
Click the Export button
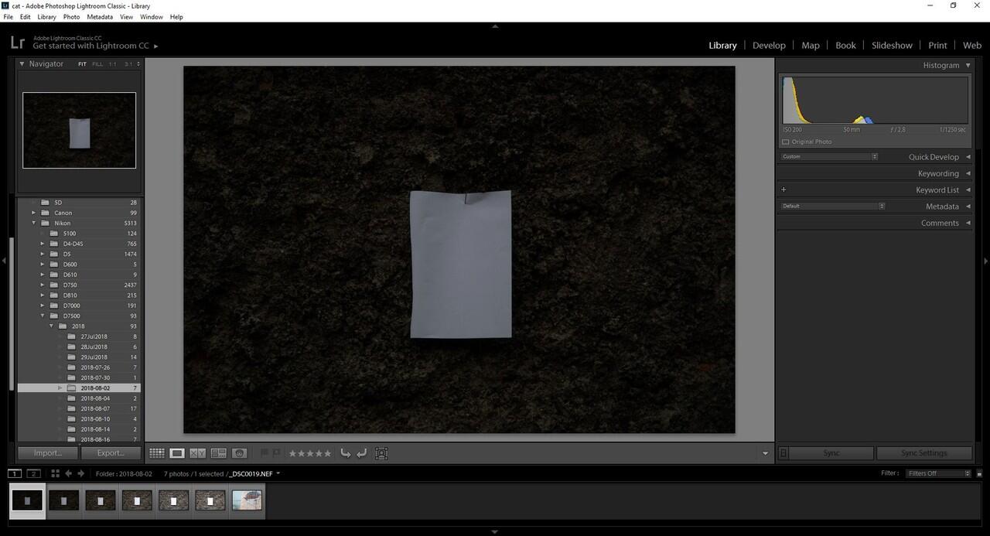click(111, 453)
